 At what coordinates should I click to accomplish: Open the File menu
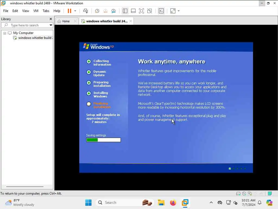tap(6, 11)
